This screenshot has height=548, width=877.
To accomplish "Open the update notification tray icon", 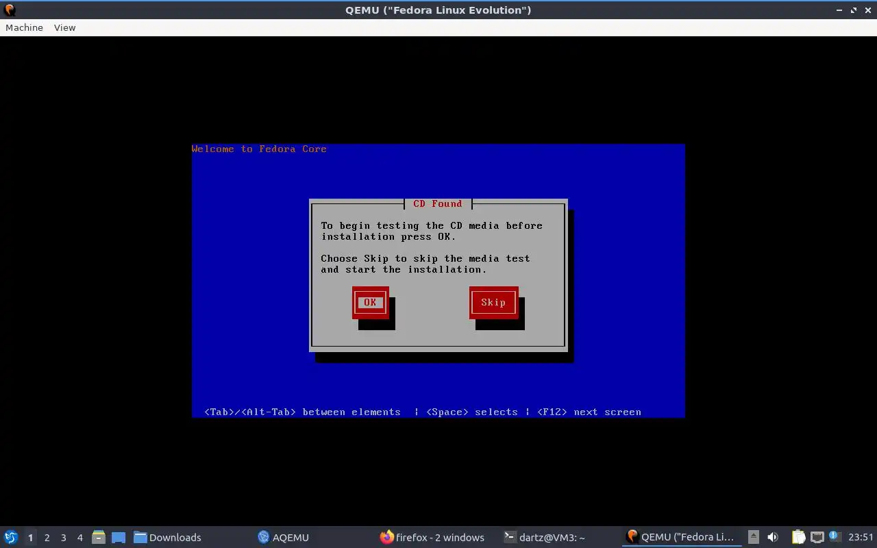I will [x=835, y=536].
